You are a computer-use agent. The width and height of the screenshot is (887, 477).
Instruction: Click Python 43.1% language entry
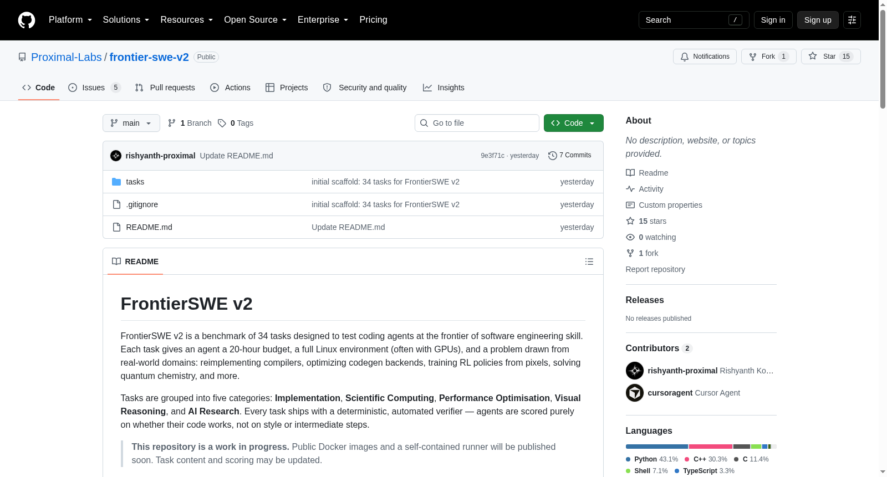(652, 459)
